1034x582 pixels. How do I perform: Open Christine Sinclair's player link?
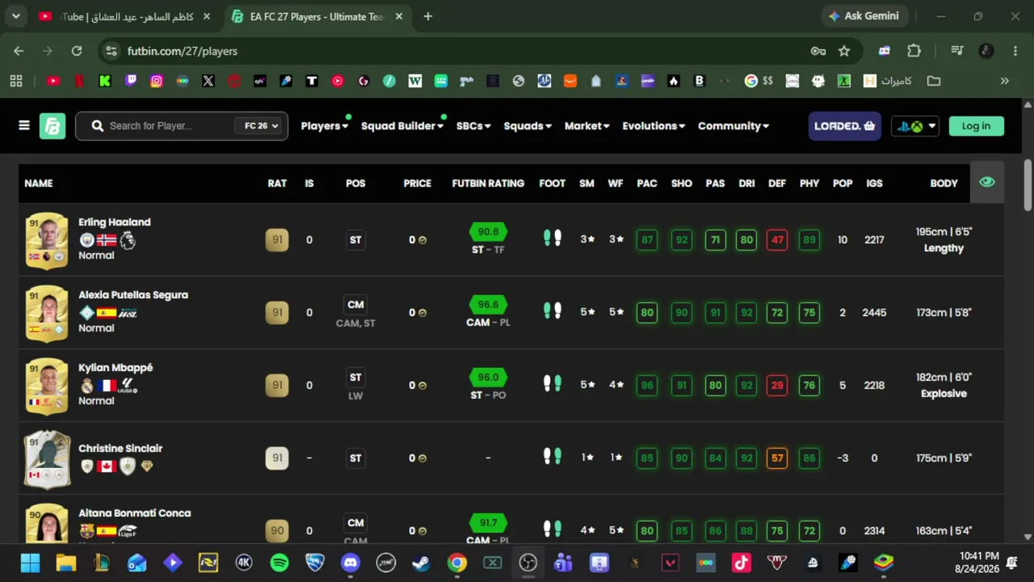point(120,449)
